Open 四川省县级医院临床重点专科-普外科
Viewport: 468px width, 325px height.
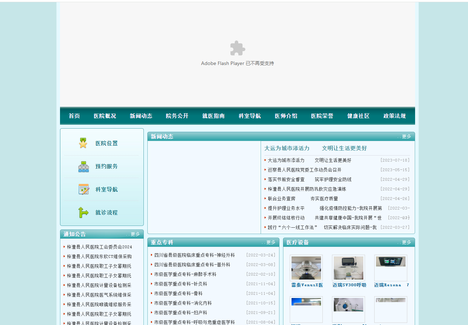(192, 265)
